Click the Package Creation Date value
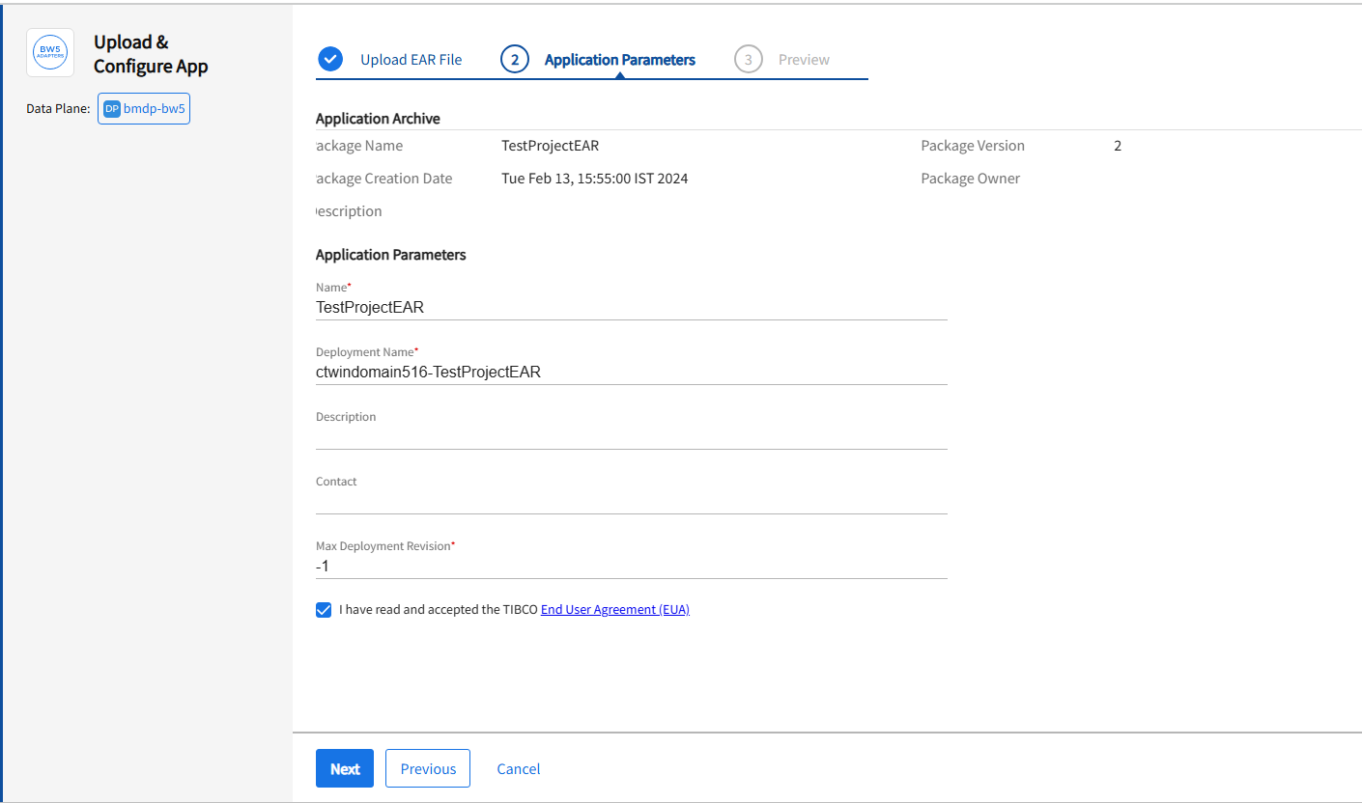Image resolution: width=1362 pixels, height=803 pixels. pos(594,179)
